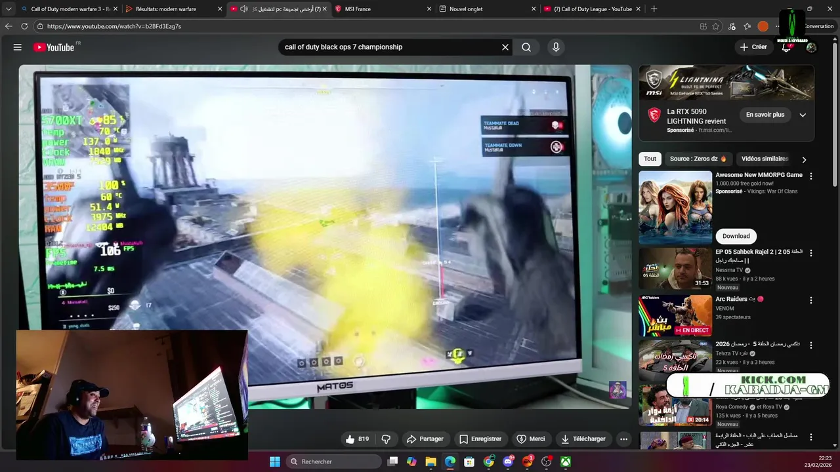Click the Enregistrer button
This screenshot has width=840, height=472.
coord(480,439)
